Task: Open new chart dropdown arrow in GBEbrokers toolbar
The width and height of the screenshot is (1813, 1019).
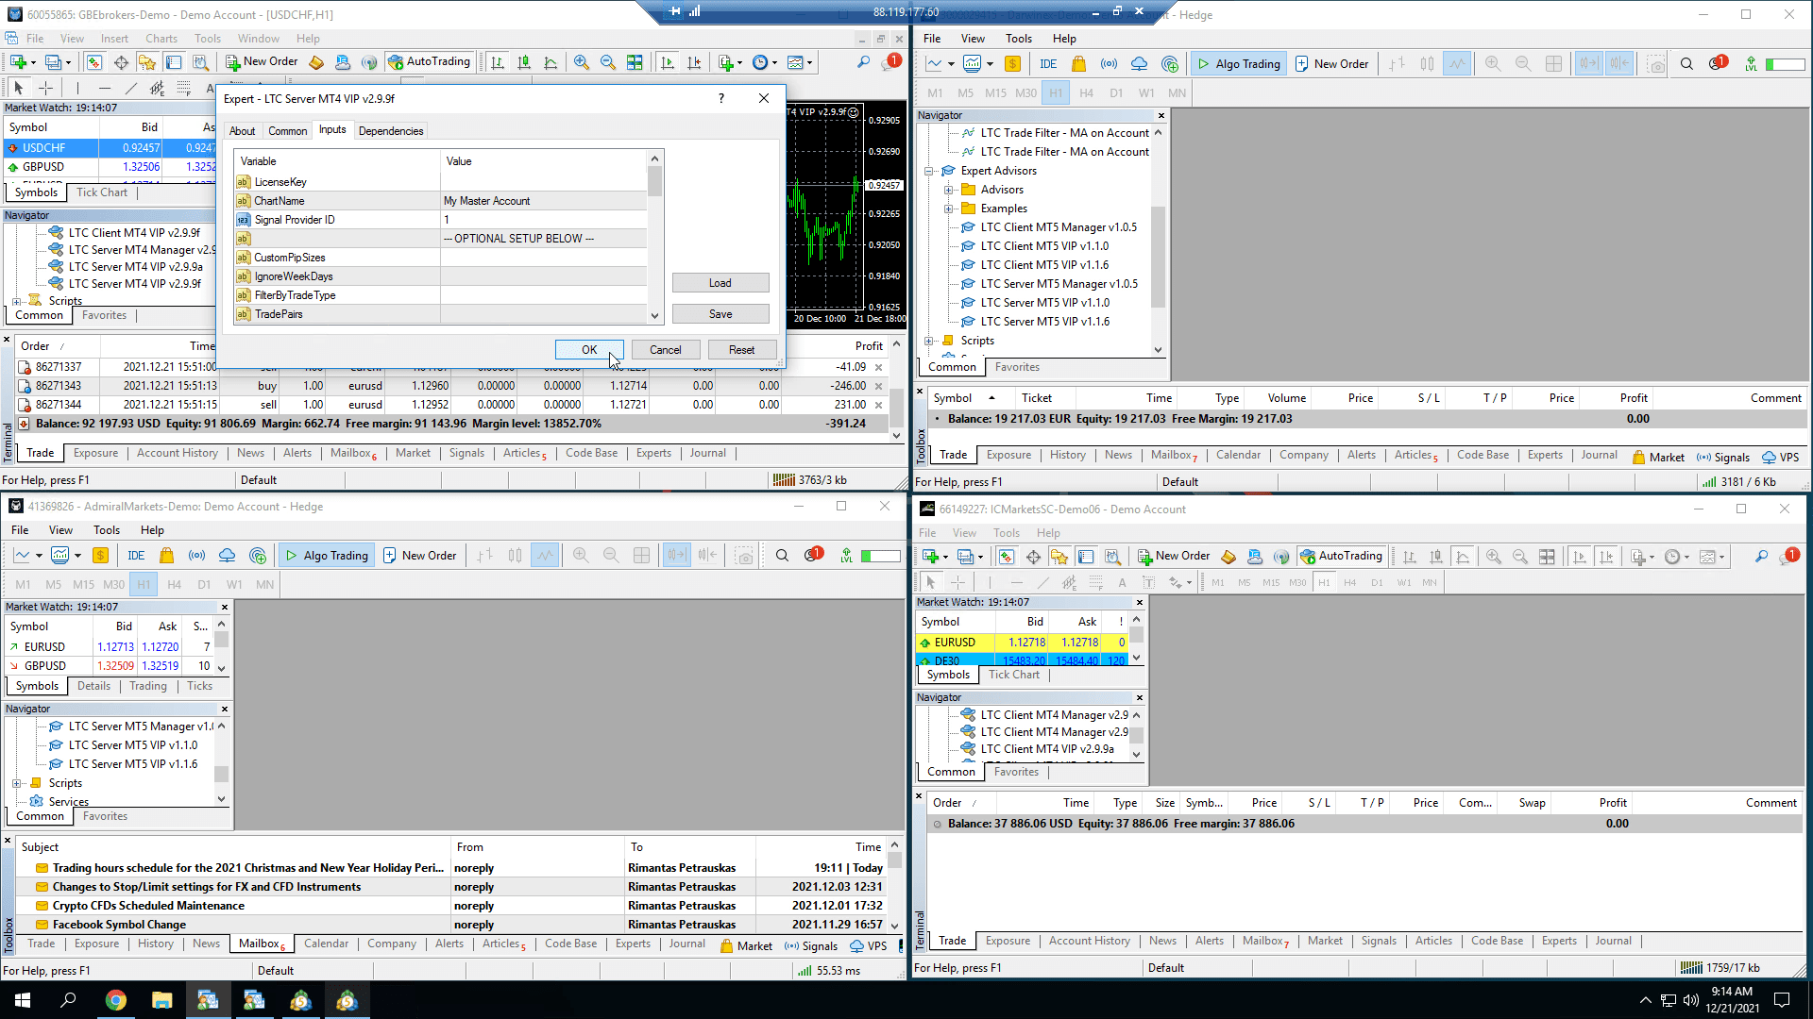Action: pos(33,62)
